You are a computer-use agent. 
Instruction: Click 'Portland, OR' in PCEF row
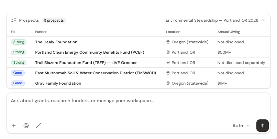pos(184,52)
